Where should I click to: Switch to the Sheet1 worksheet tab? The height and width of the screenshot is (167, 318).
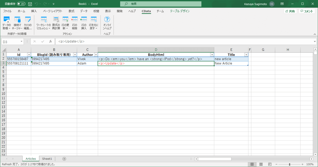click(47, 159)
